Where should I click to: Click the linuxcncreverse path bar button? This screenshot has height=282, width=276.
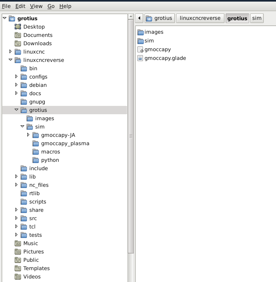[x=200, y=18]
